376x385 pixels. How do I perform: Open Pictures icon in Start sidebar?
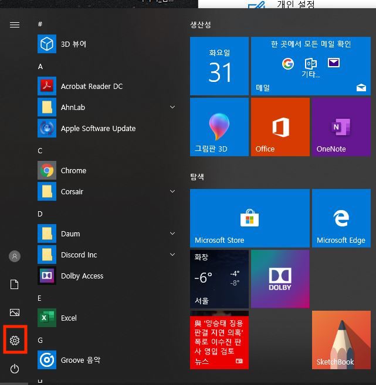(x=15, y=312)
